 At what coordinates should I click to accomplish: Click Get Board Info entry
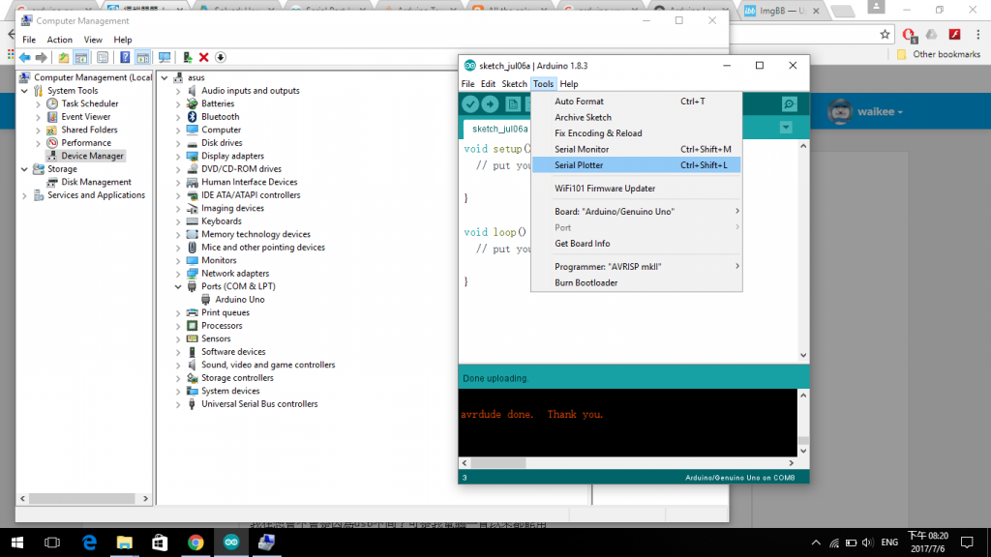[637, 243]
